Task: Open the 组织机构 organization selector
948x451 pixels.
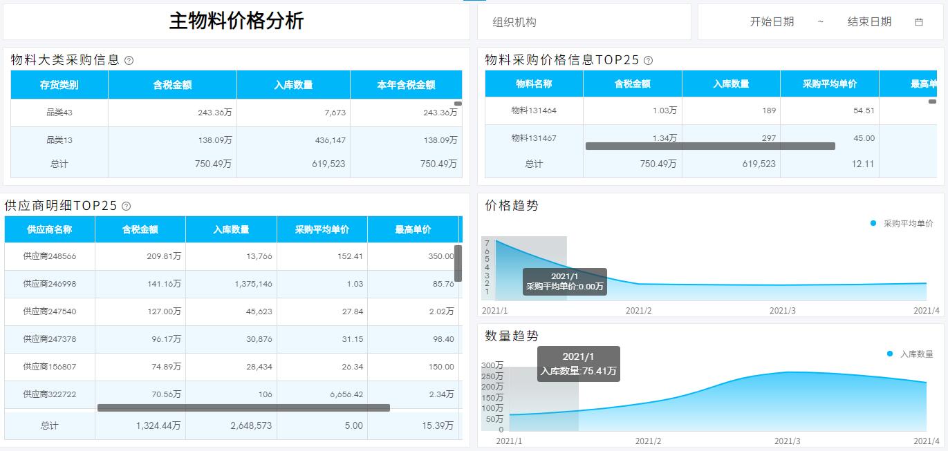Action: point(585,21)
